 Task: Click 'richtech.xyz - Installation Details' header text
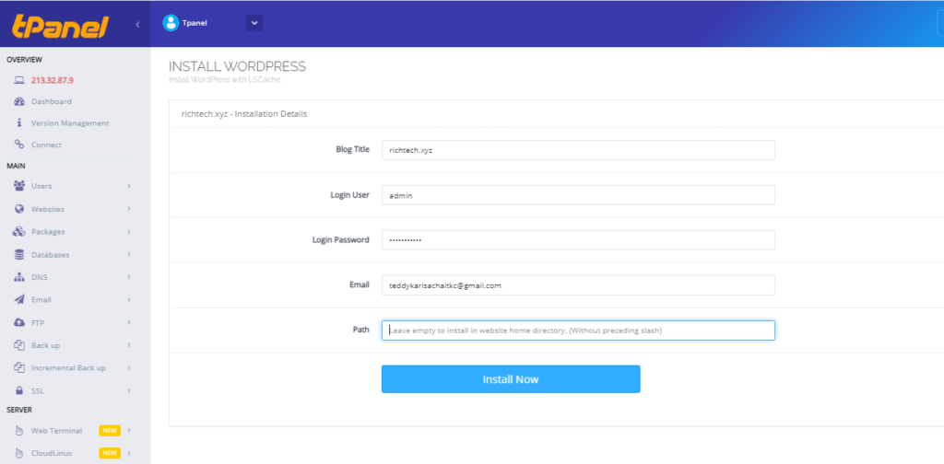tap(244, 113)
